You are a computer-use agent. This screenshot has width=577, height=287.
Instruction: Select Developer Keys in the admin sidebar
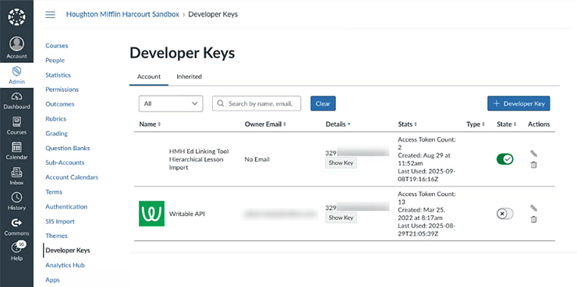(68, 250)
